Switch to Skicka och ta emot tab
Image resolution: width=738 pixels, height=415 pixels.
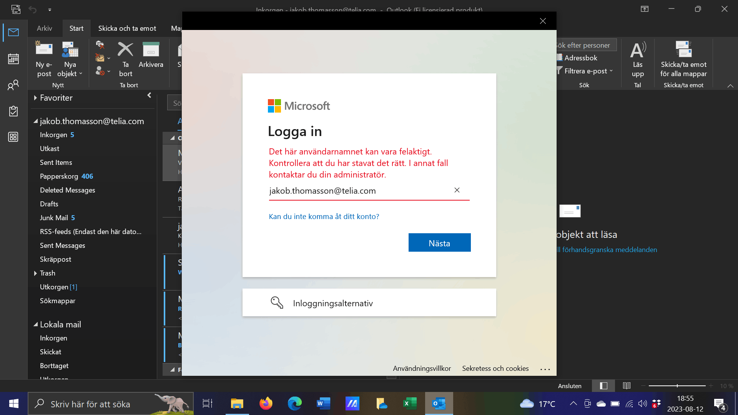pyautogui.click(x=127, y=28)
